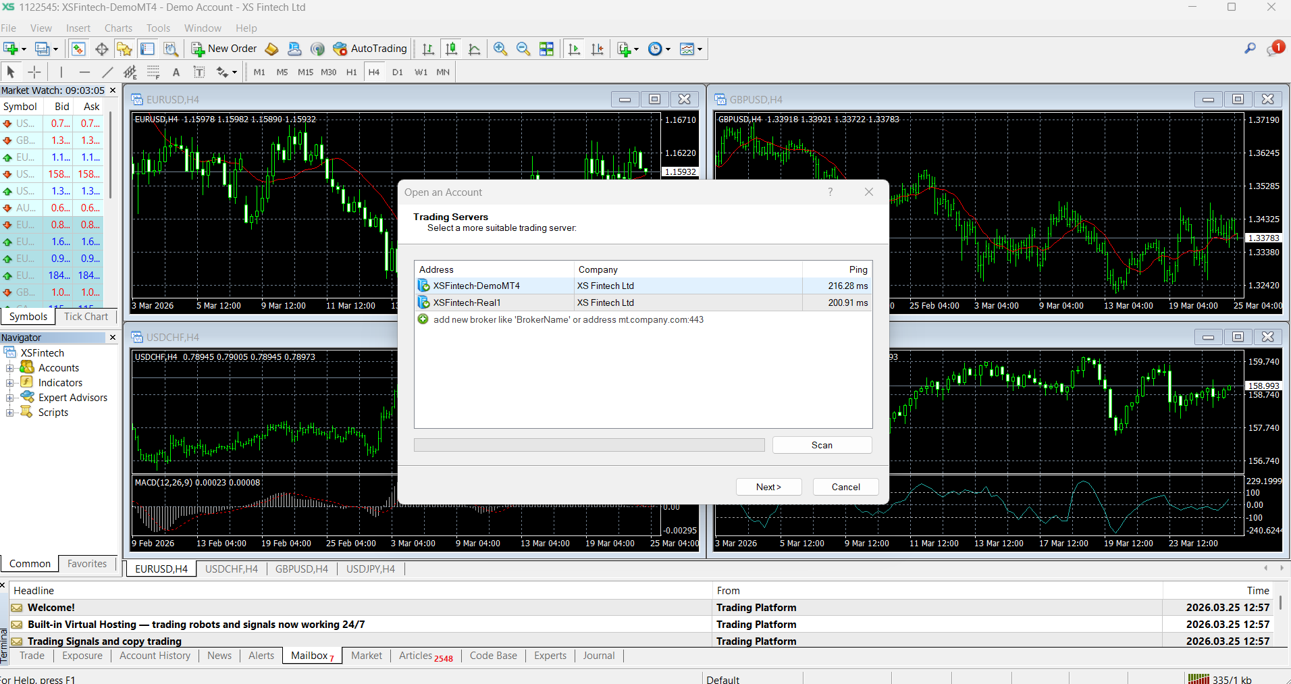Cancel the Open an Account dialog
The image size is (1291, 684).
(845, 487)
